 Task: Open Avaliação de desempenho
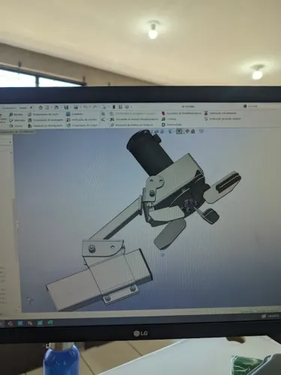click(x=45, y=126)
